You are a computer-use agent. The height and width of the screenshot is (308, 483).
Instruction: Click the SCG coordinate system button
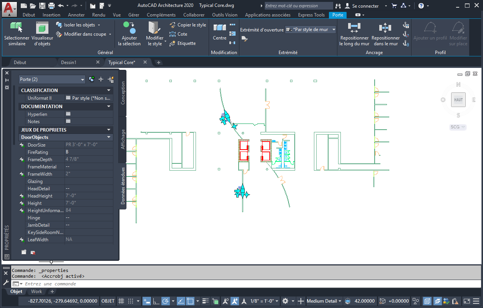pyautogui.click(x=458, y=127)
